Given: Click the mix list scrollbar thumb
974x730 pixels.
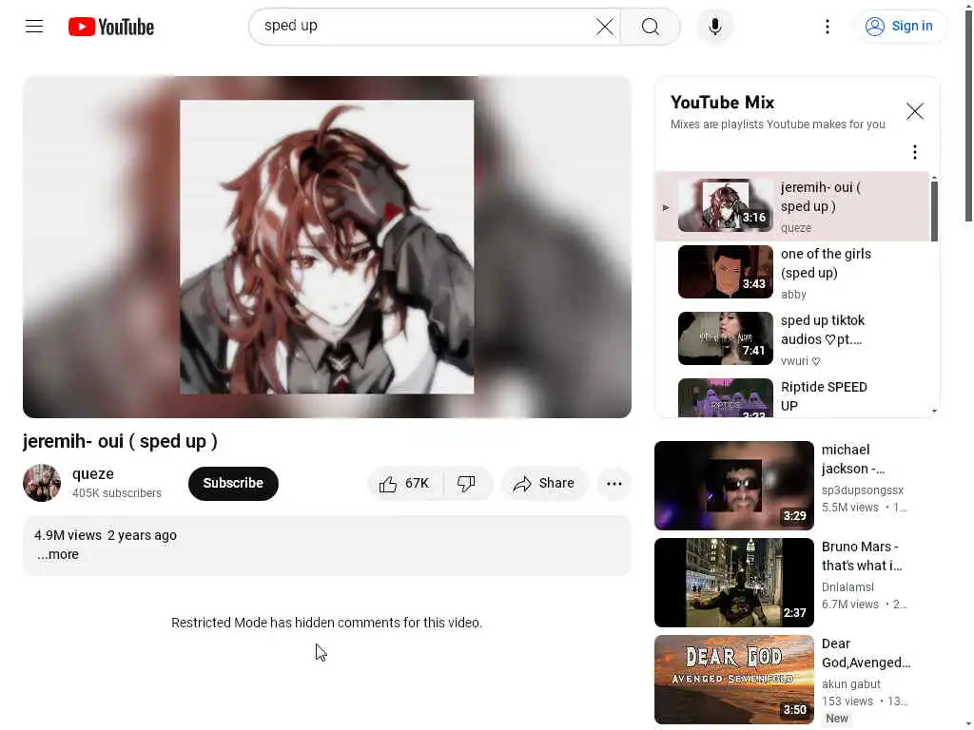Looking at the screenshot, I should [x=934, y=211].
